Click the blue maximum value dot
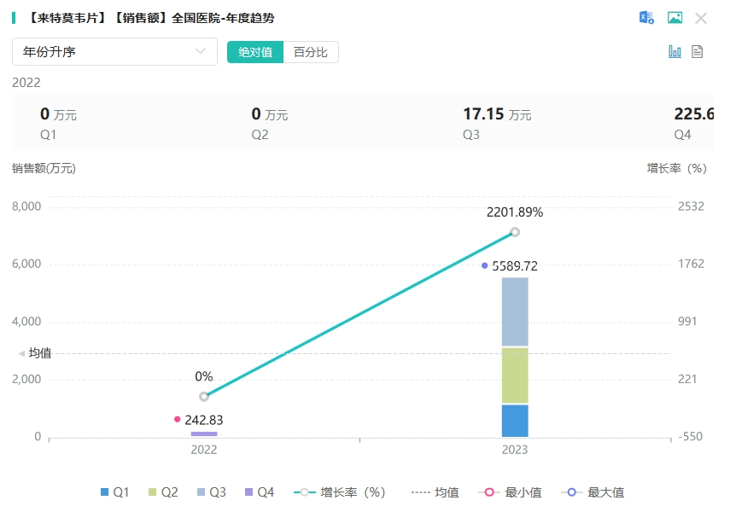This screenshot has width=730, height=506. click(485, 266)
